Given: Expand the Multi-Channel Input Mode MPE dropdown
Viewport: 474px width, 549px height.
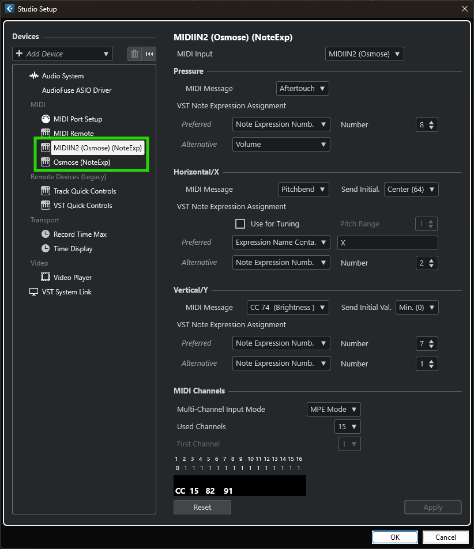Looking at the screenshot, I should point(333,410).
